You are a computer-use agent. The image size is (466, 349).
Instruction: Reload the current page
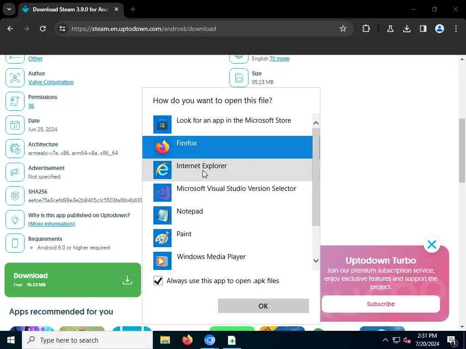(x=43, y=29)
